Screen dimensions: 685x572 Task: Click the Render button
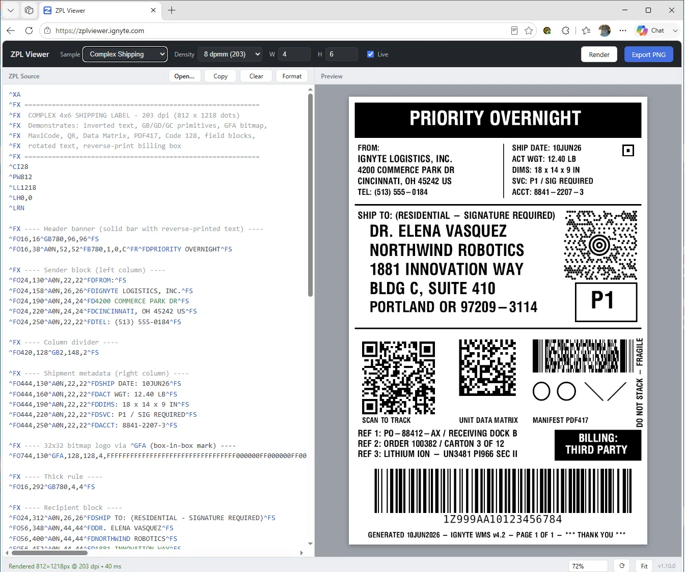click(599, 54)
